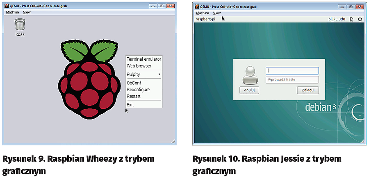Expand the Pulpity submenu arrow
This screenshot has width=369, height=178.
[159, 74]
